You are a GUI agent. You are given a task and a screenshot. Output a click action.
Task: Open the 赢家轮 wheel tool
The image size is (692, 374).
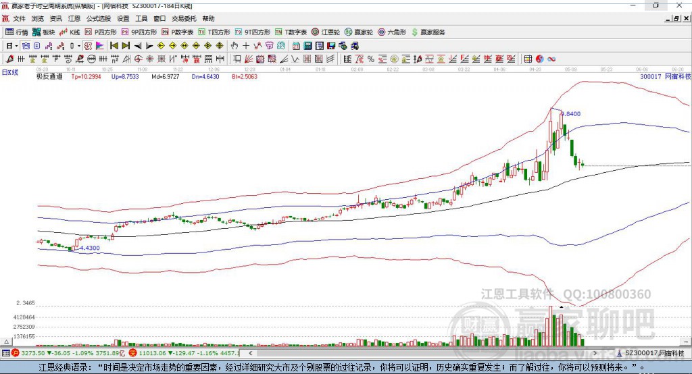(359, 32)
